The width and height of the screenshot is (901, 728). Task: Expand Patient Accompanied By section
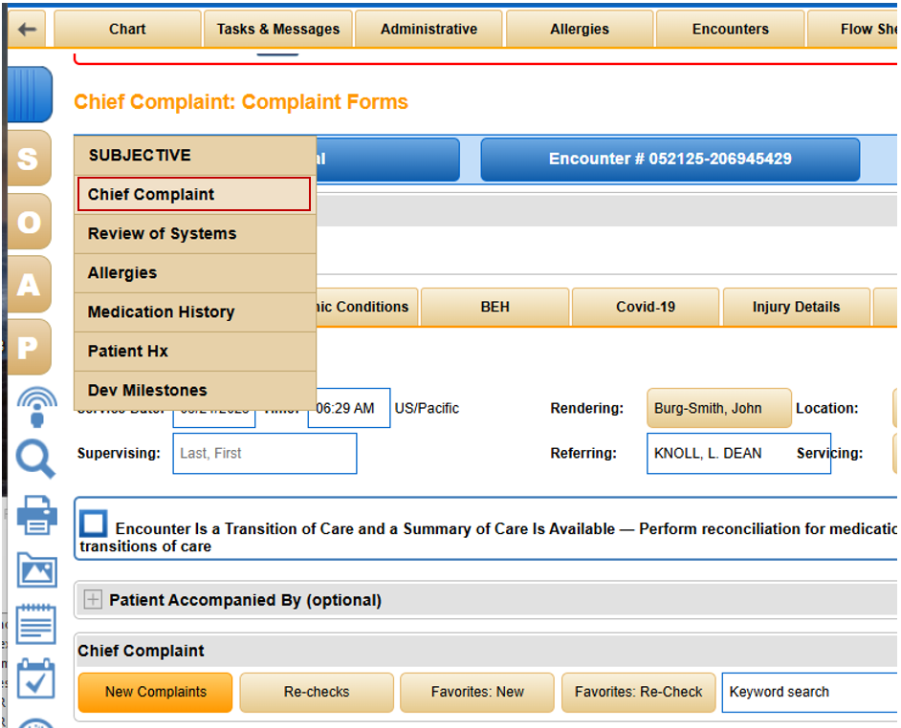(93, 600)
